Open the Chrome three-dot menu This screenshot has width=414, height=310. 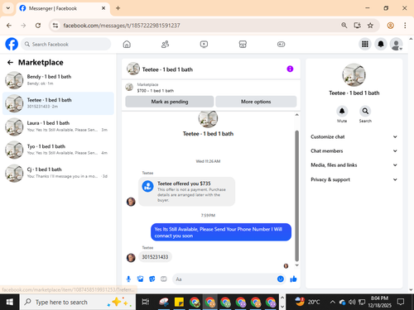click(x=405, y=26)
